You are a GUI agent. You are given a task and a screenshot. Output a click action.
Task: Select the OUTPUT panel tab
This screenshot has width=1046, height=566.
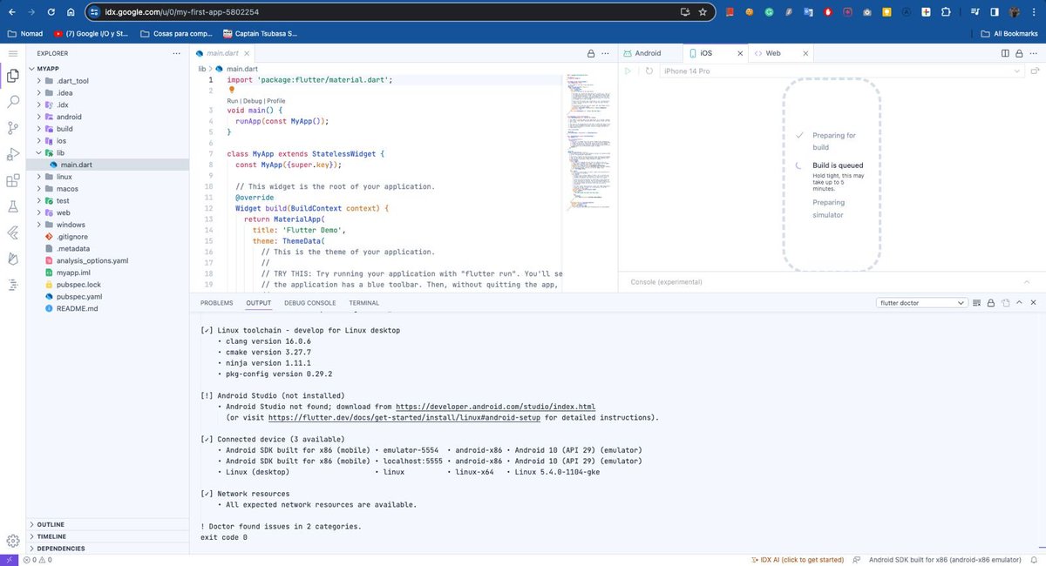[258, 303]
